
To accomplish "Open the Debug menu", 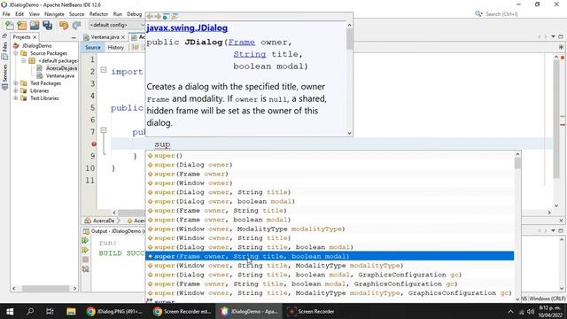I will click(x=134, y=14).
